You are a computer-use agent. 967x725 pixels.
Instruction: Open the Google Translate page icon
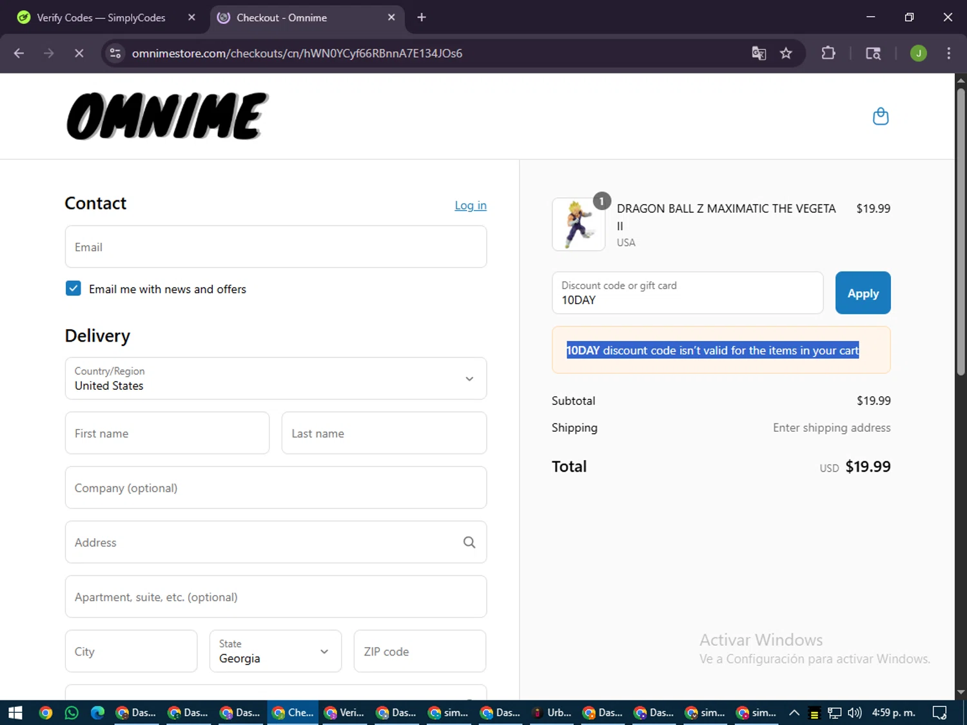pyautogui.click(x=759, y=53)
